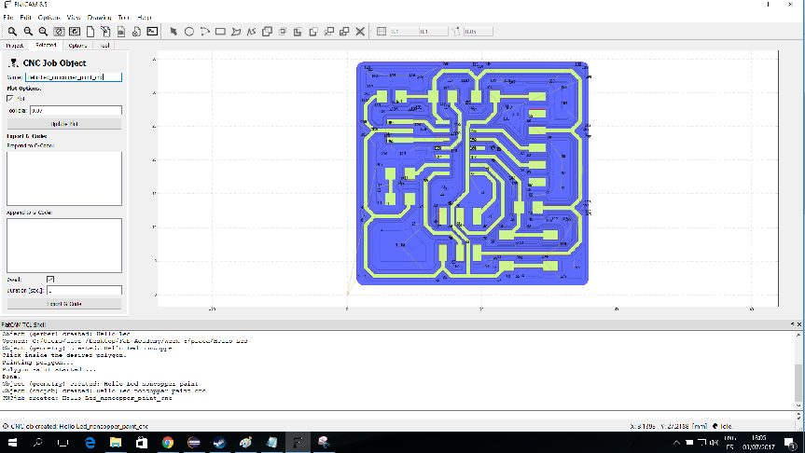Click the Edit Geometry toolbar icon

click(x=105, y=32)
